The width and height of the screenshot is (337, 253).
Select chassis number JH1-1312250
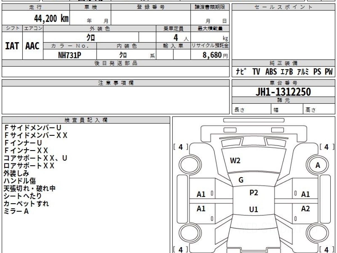tap(283, 92)
